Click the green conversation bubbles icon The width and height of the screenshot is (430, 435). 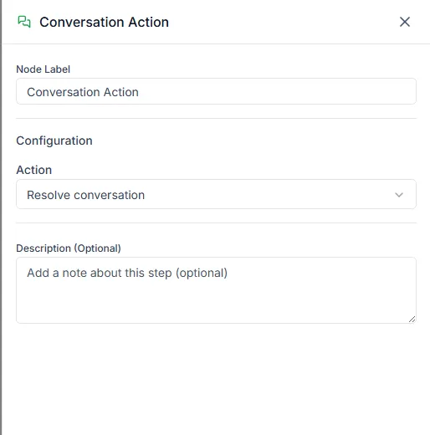click(x=24, y=22)
